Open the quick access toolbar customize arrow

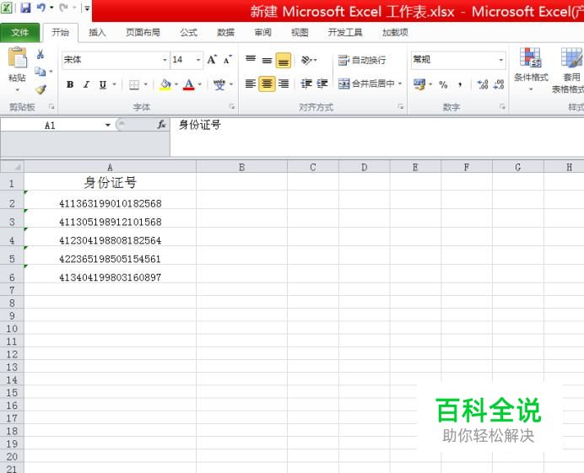point(87,8)
